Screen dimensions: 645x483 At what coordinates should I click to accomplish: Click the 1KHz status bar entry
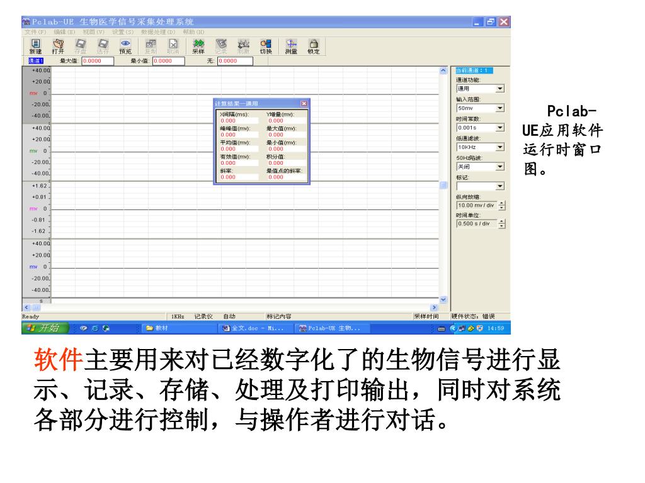(178, 316)
